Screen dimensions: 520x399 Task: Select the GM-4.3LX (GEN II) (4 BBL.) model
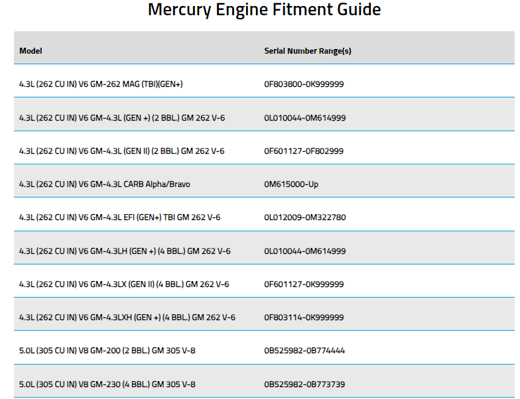click(x=123, y=284)
